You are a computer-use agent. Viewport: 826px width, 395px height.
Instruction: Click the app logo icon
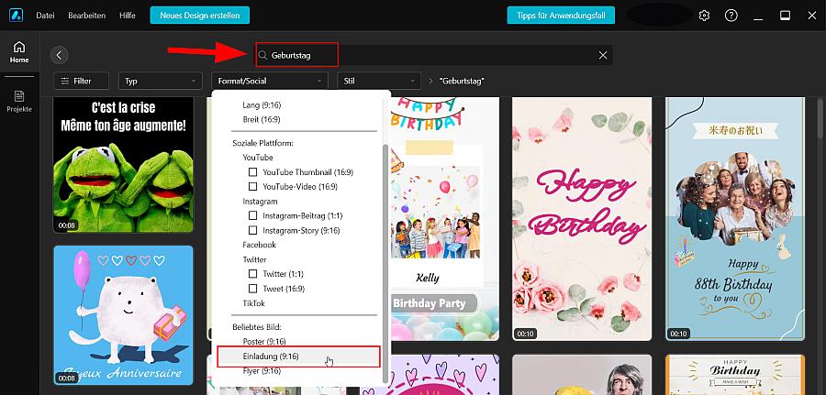pyautogui.click(x=16, y=16)
